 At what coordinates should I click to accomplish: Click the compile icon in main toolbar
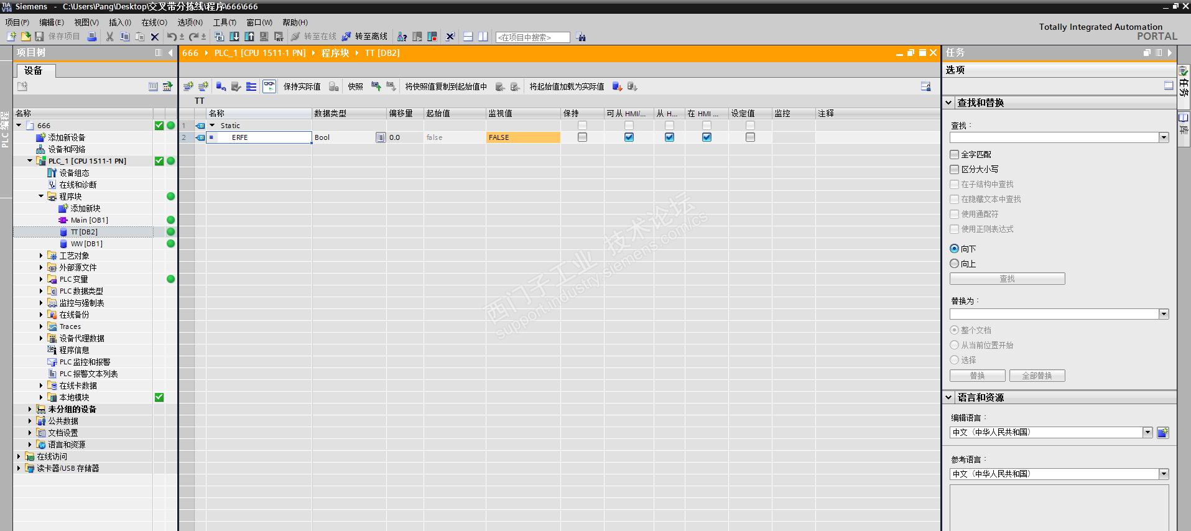pos(220,37)
